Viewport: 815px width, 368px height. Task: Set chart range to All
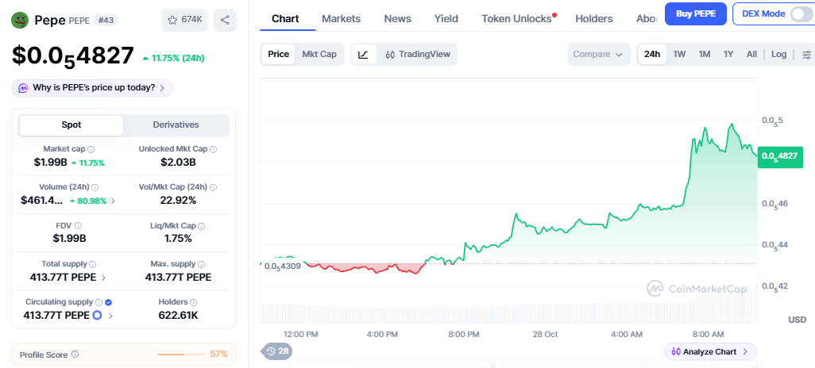click(751, 54)
